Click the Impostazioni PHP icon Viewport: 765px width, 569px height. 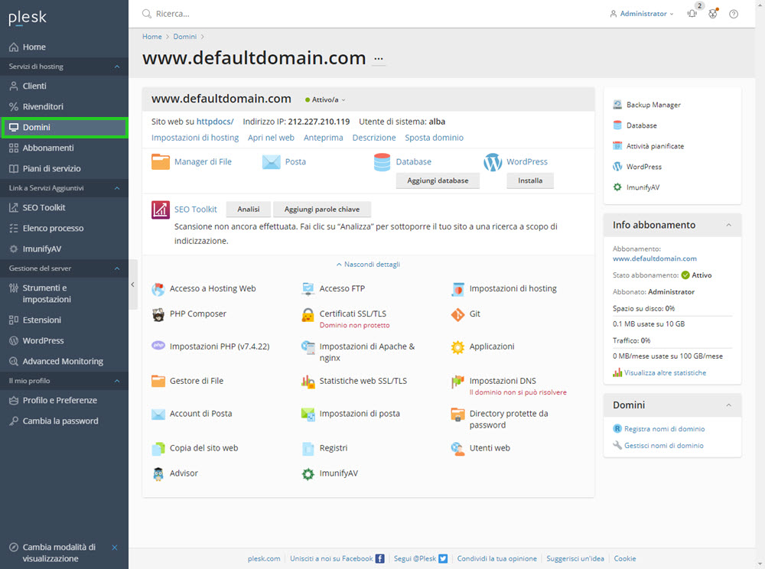(158, 346)
